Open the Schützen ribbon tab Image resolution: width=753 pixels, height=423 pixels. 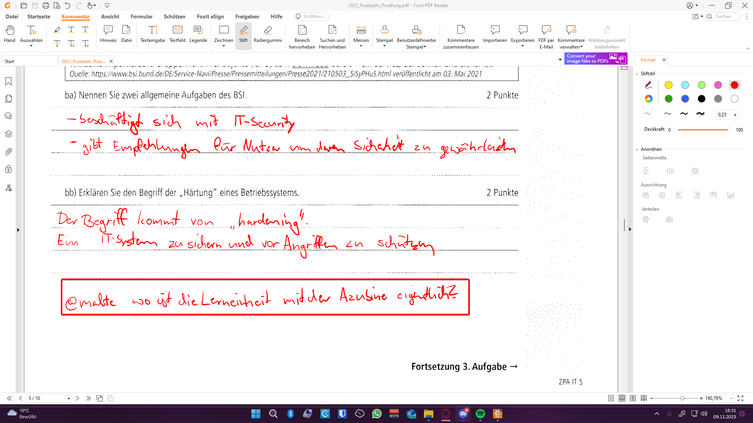(x=175, y=16)
